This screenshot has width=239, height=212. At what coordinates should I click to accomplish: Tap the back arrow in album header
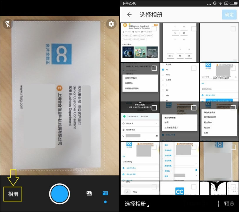[x=129, y=15]
